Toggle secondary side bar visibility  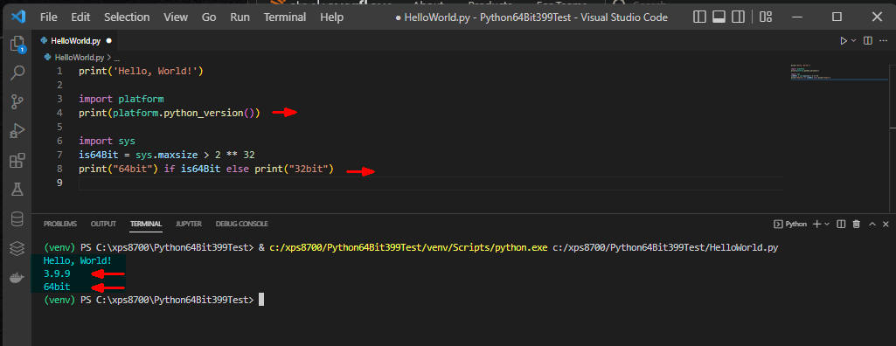(739, 17)
